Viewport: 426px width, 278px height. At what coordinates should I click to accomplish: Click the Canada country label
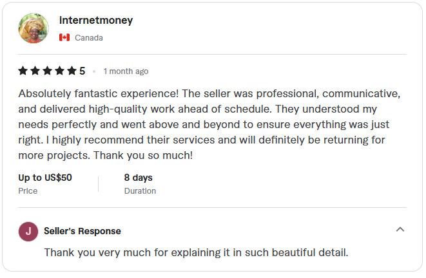(89, 38)
